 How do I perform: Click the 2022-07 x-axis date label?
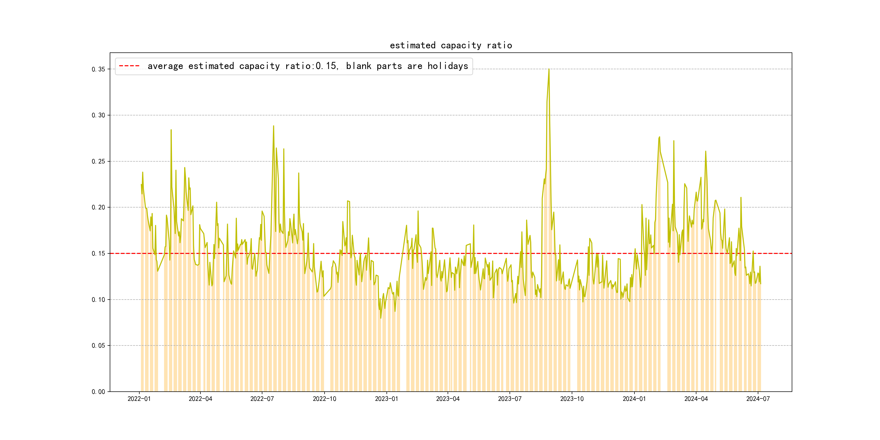pyautogui.click(x=262, y=399)
